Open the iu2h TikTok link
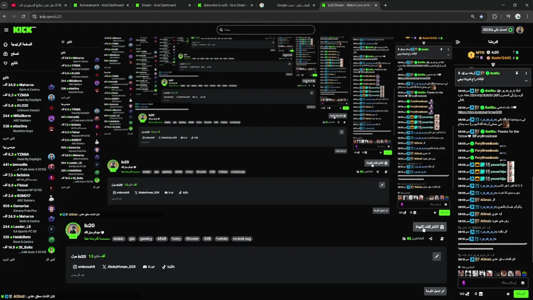 (168, 267)
